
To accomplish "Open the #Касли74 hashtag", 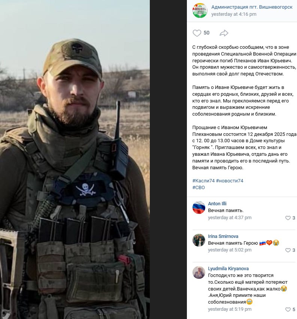I will [x=203, y=181].
